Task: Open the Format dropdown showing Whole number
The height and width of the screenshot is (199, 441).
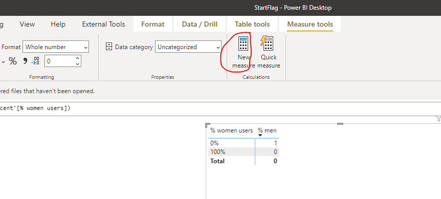Action: [56, 47]
